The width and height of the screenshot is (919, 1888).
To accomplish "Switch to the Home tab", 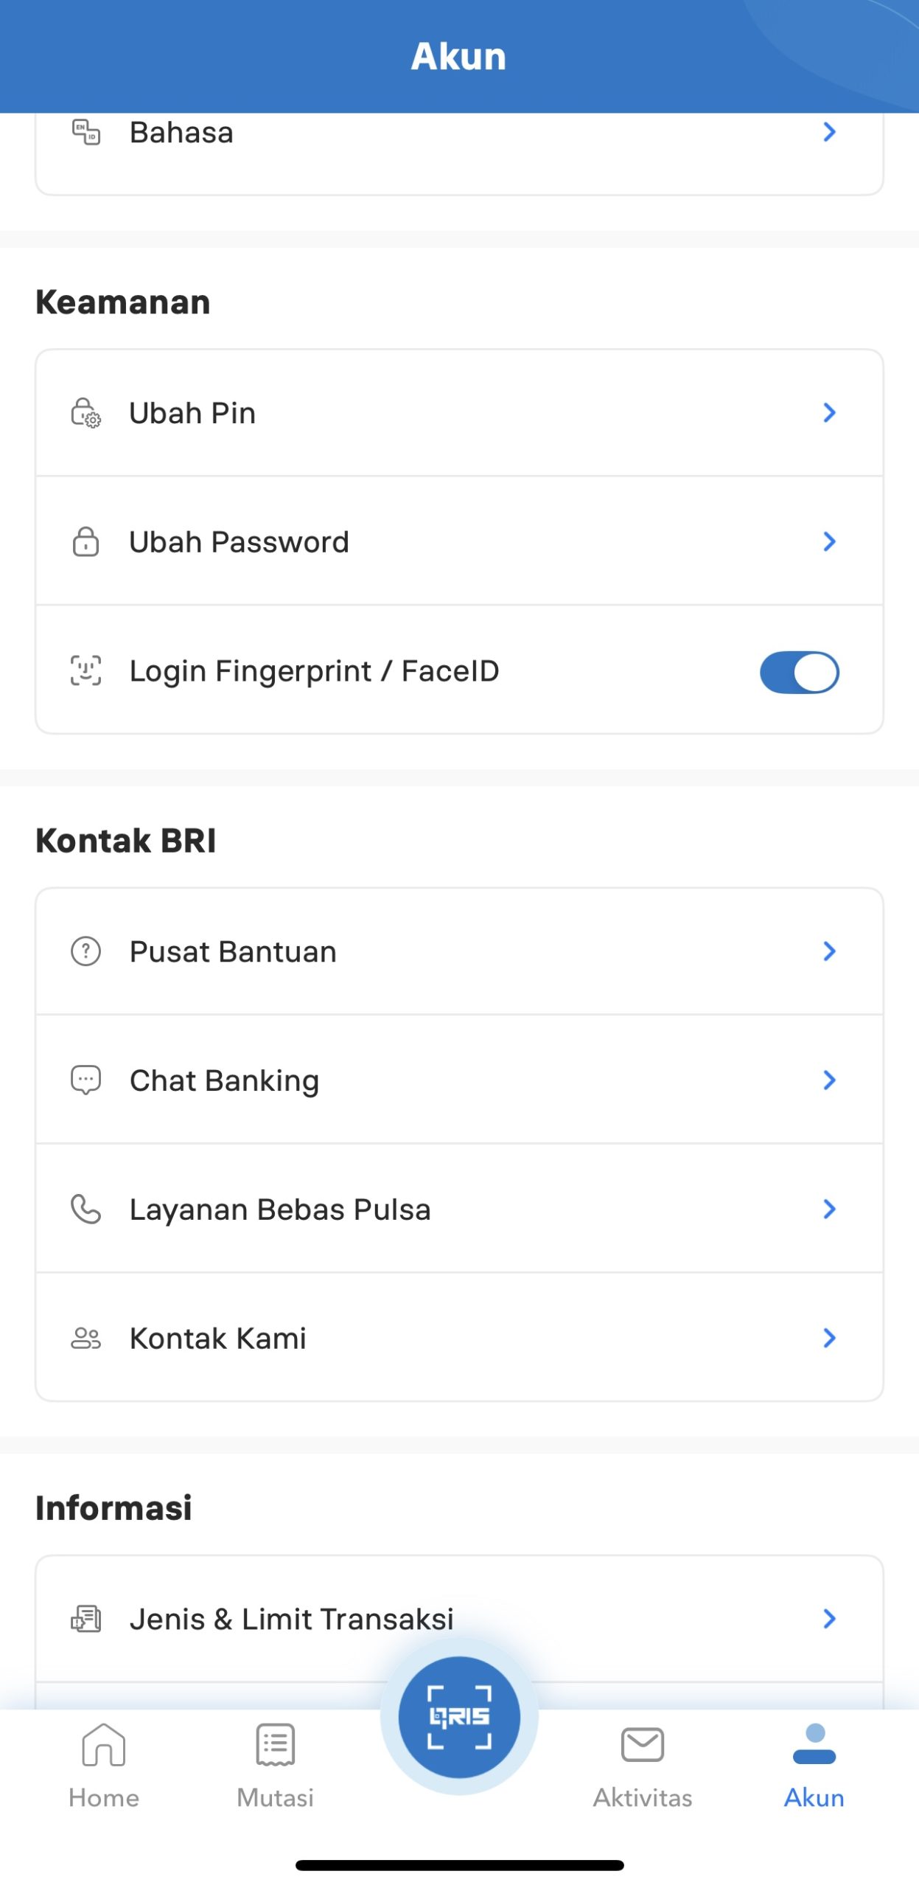I will click(x=104, y=1763).
